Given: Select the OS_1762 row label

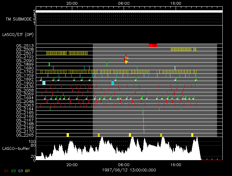Looking at the screenshot, I should [25, 72].
